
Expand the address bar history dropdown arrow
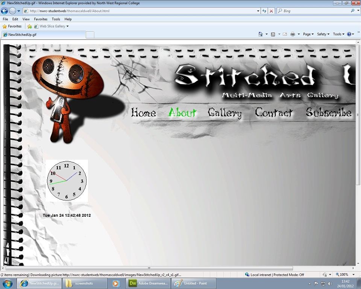(258, 11)
